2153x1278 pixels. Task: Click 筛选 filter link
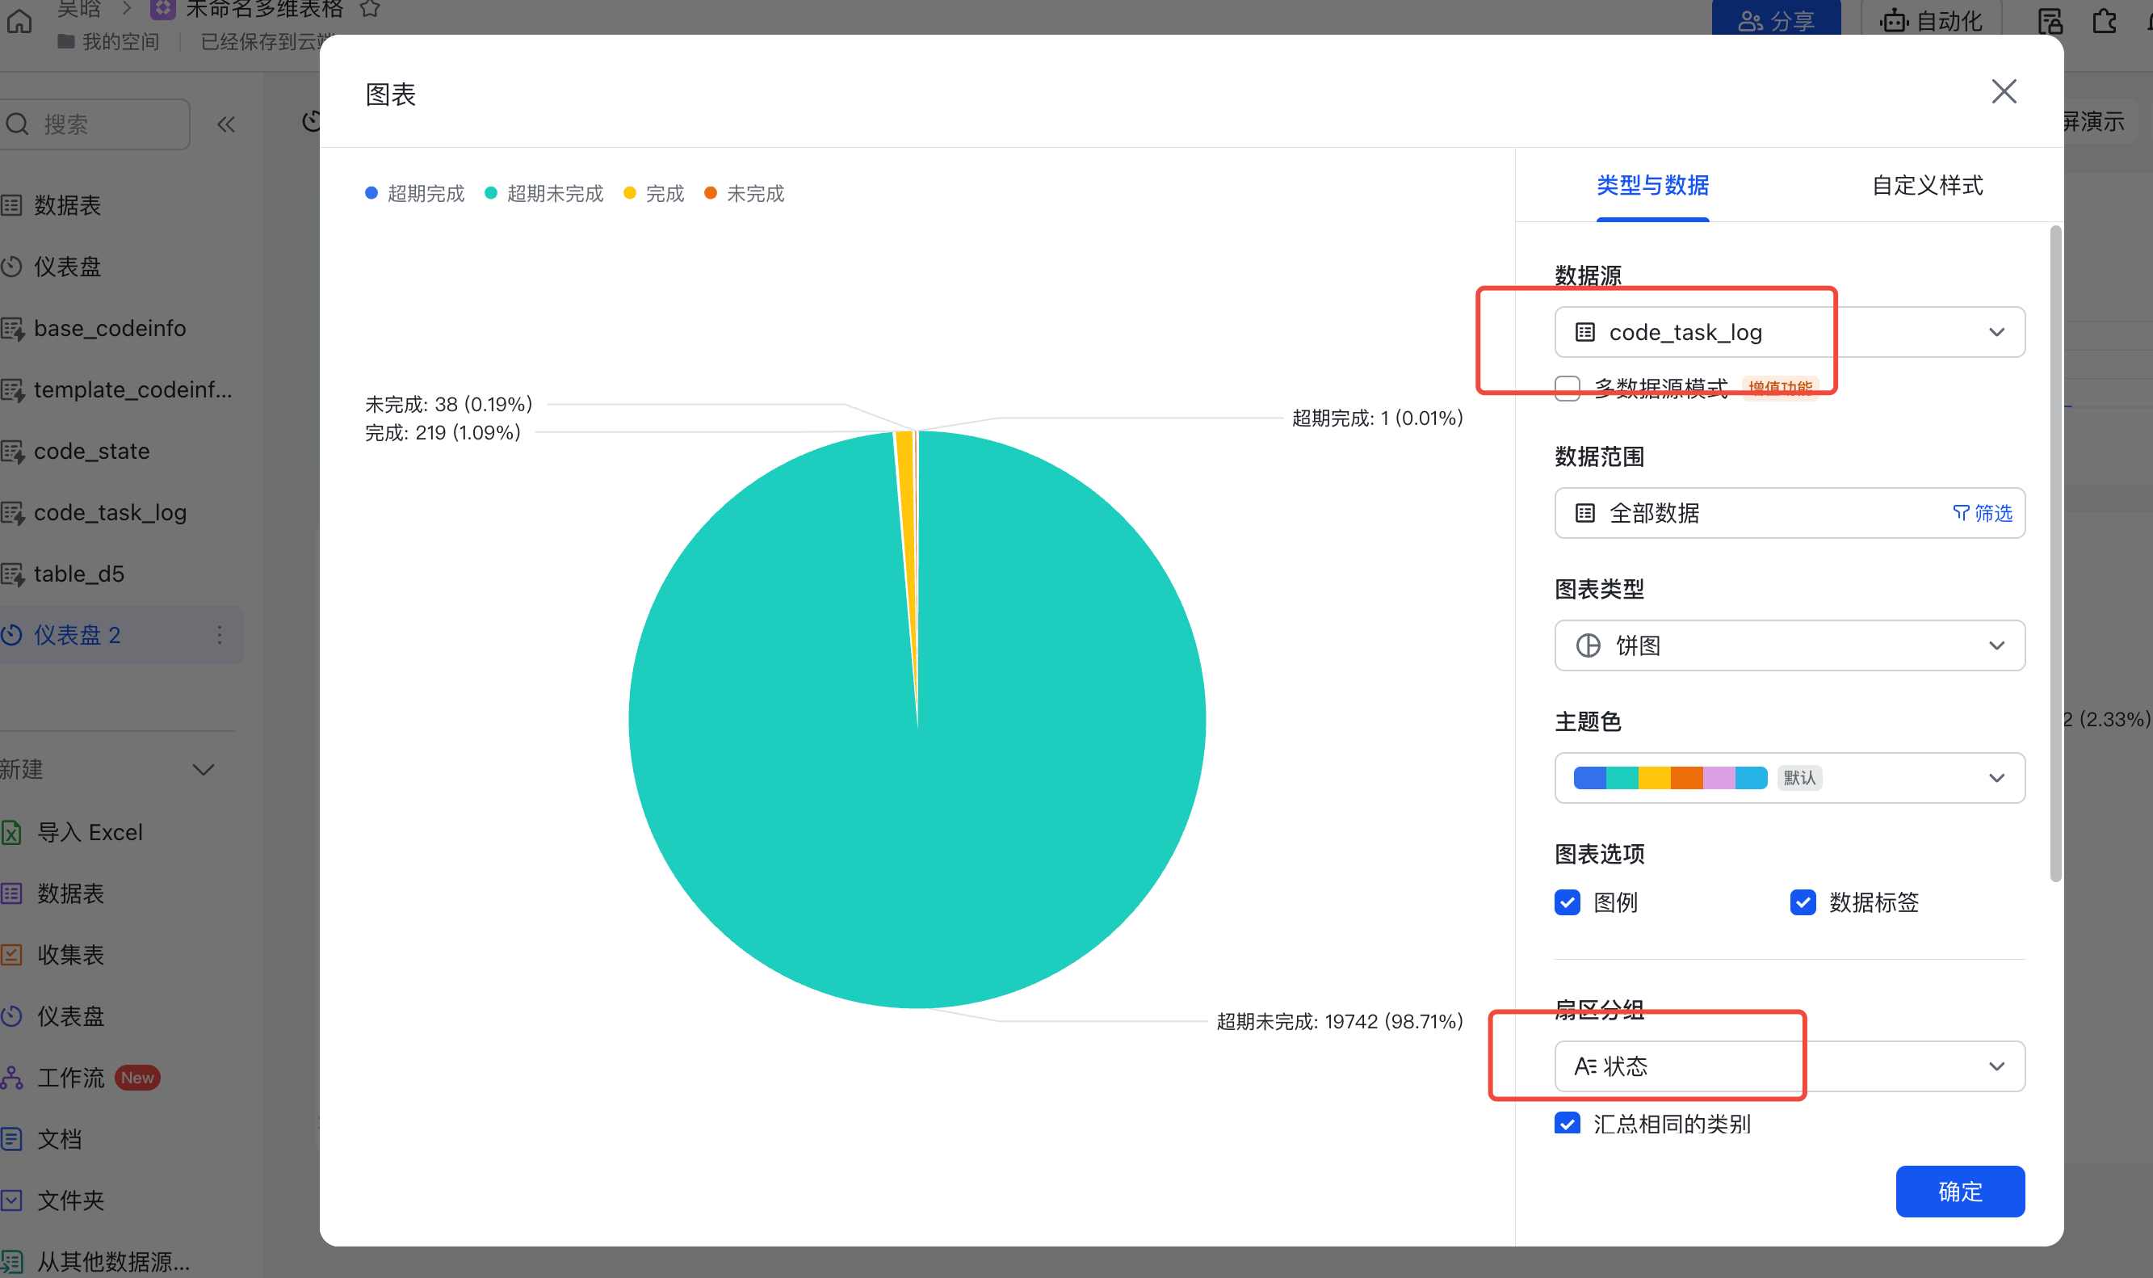[1982, 513]
